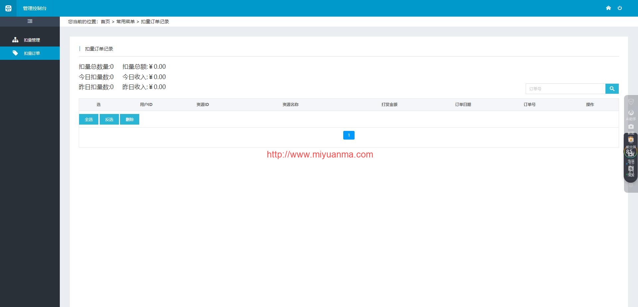Click the 昨日扣量数:0 statistic
This screenshot has width=638, height=307.
tap(96, 87)
